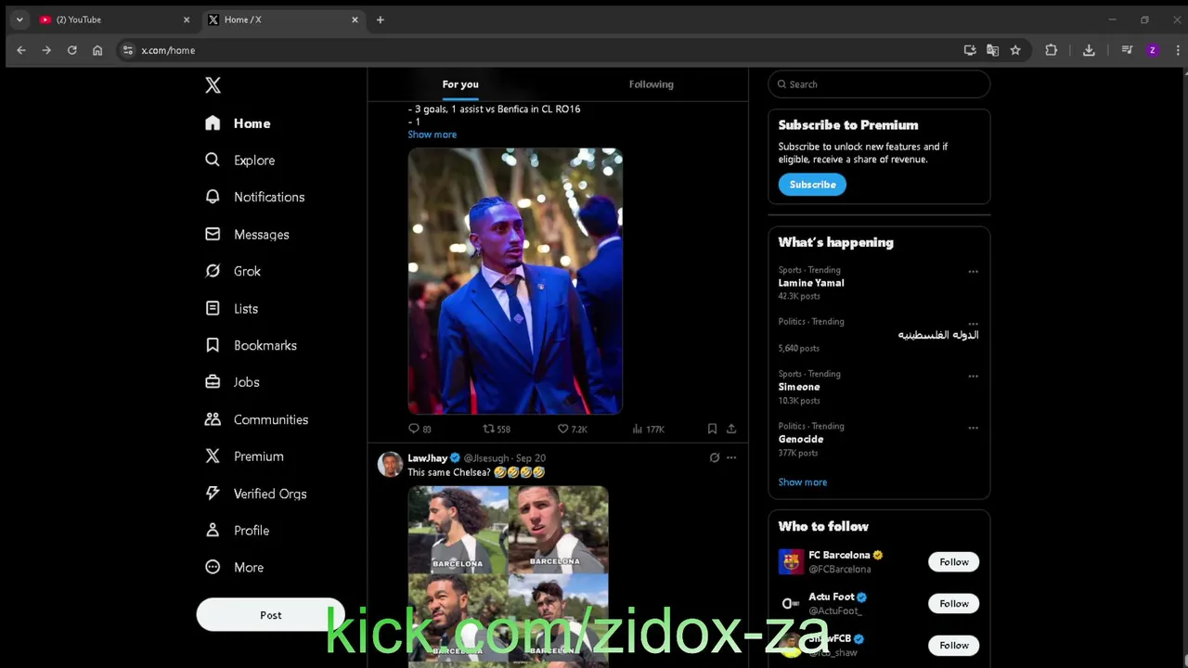Image resolution: width=1188 pixels, height=668 pixels.
Task: Click the repost icon showing 558
Action: [x=488, y=429]
